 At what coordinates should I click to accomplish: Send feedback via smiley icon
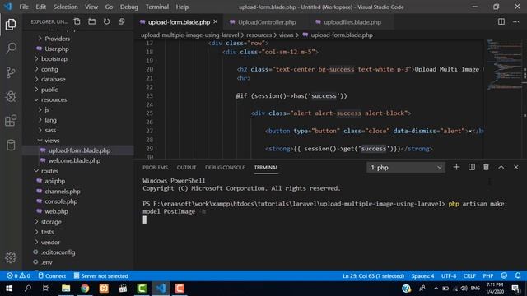(x=504, y=276)
